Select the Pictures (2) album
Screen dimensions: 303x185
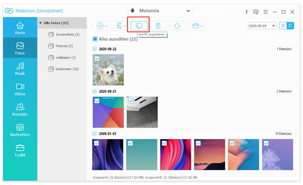pyautogui.click(x=61, y=46)
